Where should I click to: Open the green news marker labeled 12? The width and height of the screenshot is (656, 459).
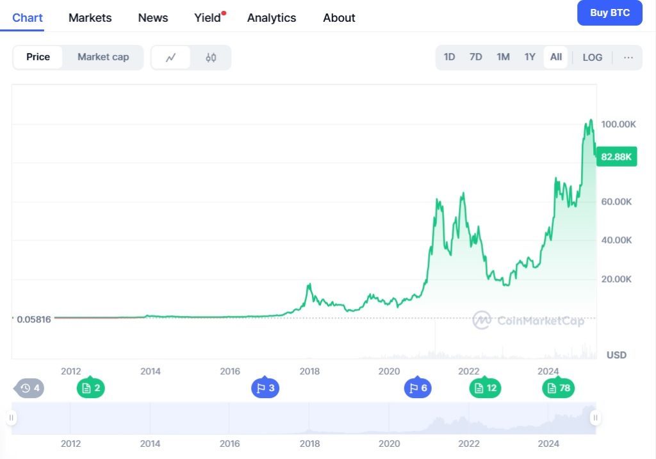485,388
